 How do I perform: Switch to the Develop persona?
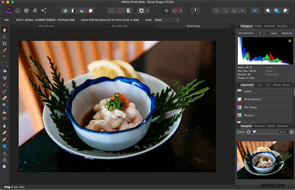[27, 10]
